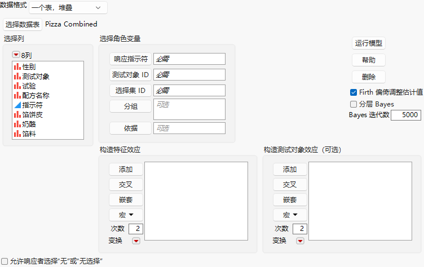
Task: Click 交叉 in 构造特征效应 panel
Action: pos(126,185)
